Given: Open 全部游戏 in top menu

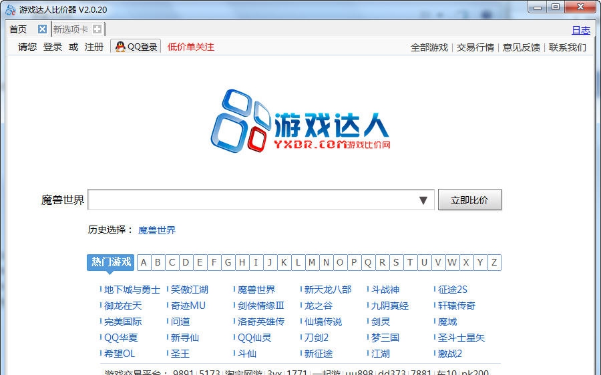Looking at the screenshot, I should 429,47.
